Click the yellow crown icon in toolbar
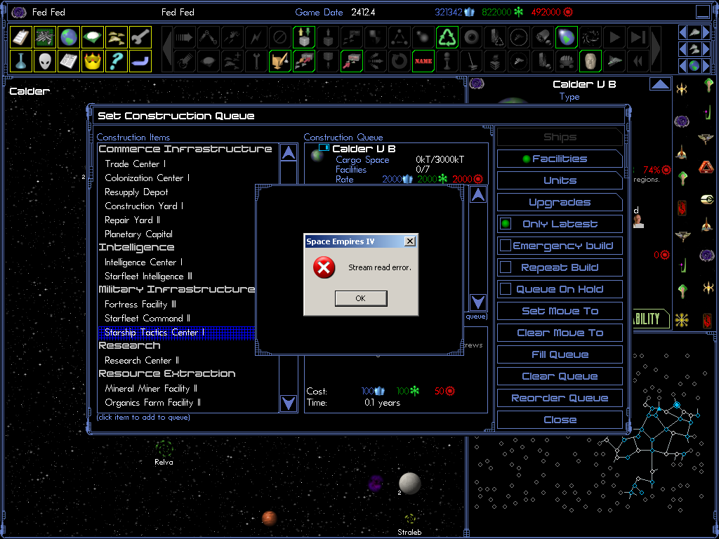The width and height of the screenshot is (719, 539). pos(93,61)
